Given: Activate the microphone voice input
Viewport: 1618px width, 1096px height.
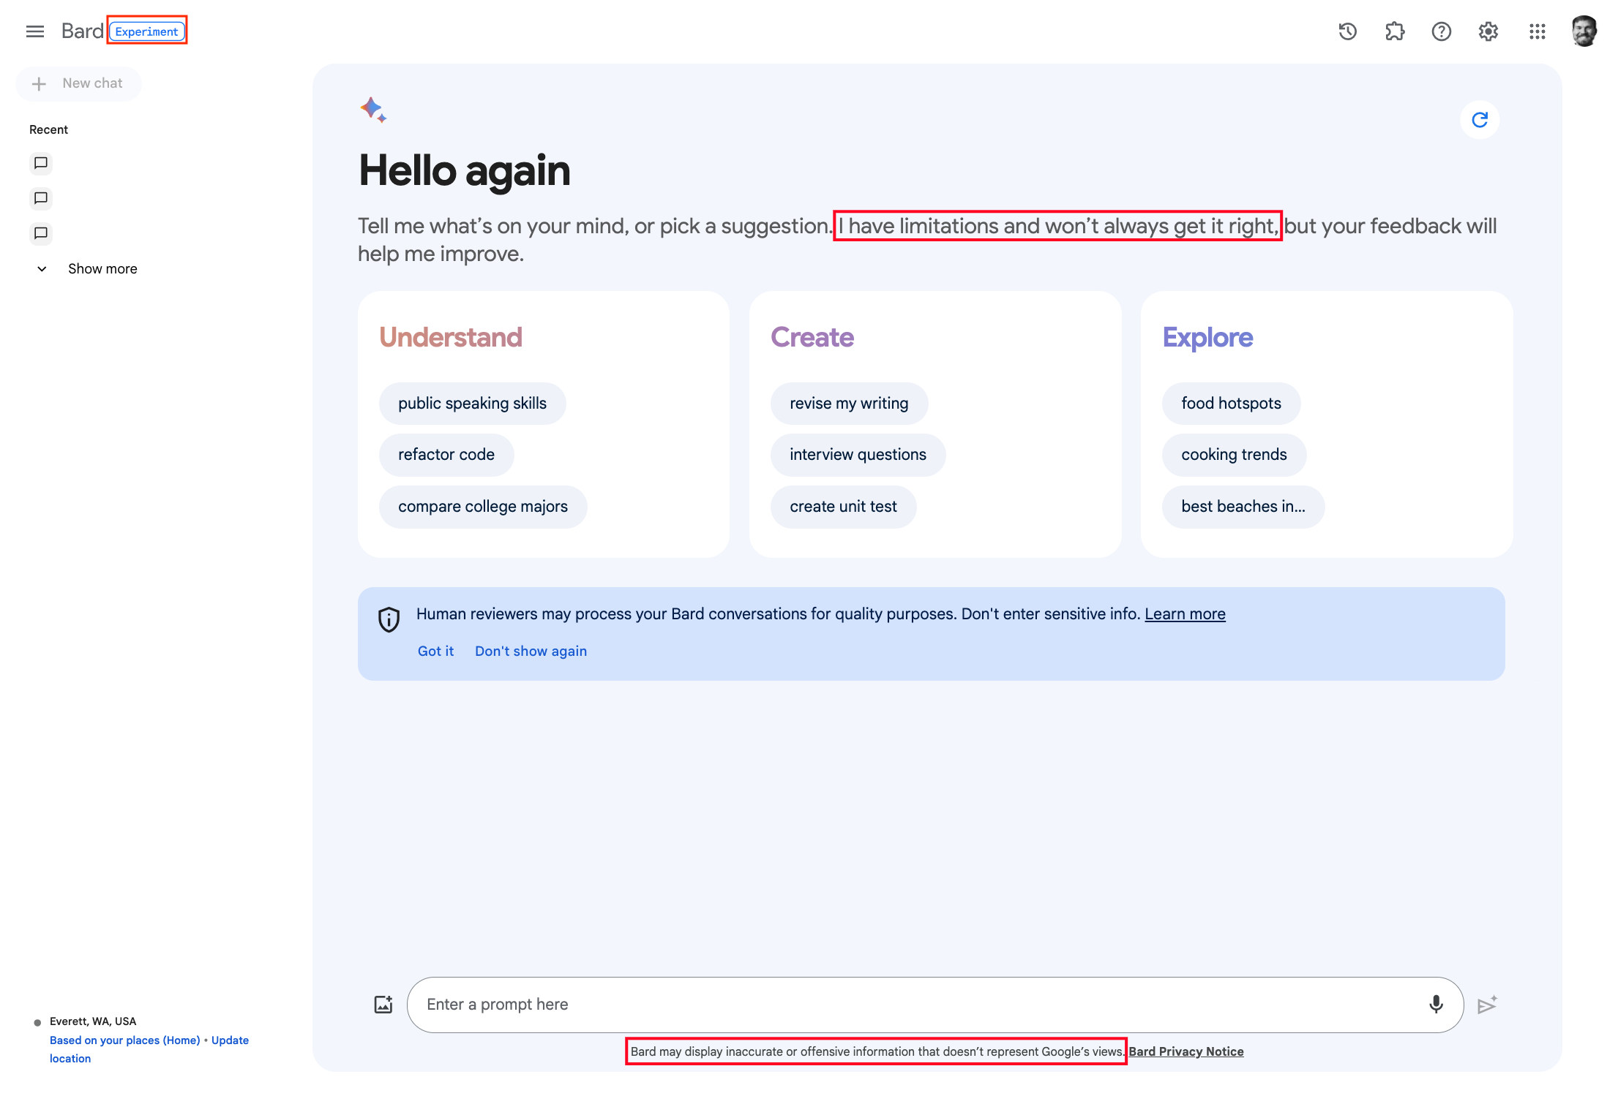Looking at the screenshot, I should point(1436,1005).
